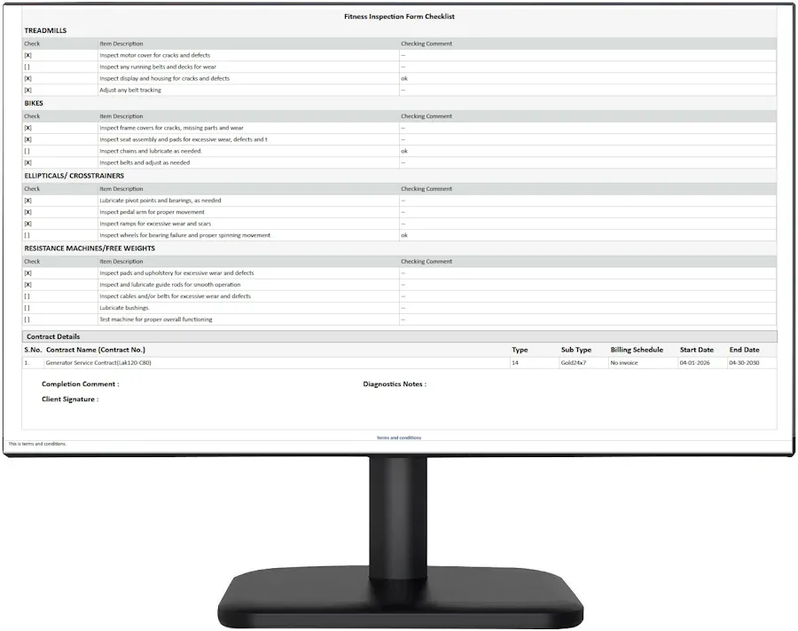Click 'ok' comment on display and housing row
Viewport: 798px width, 631px height.
(x=404, y=78)
